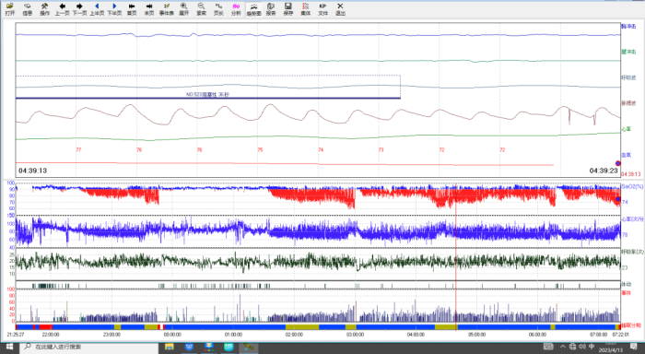
Task: Toggle the 趋势图 trend chart view
Action: click(x=253, y=9)
